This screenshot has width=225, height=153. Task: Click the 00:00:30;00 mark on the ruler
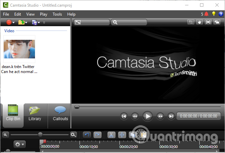pyautogui.click(x=168, y=147)
